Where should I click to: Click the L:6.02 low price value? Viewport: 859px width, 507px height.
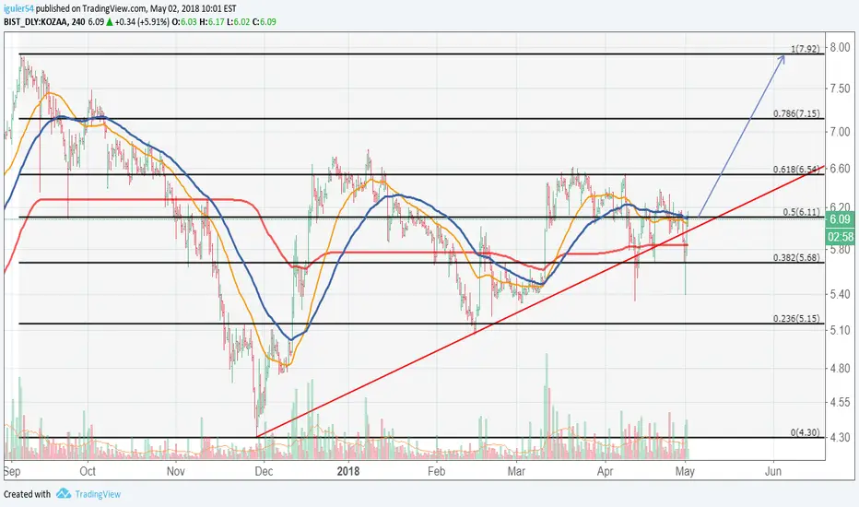click(x=238, y=22)
